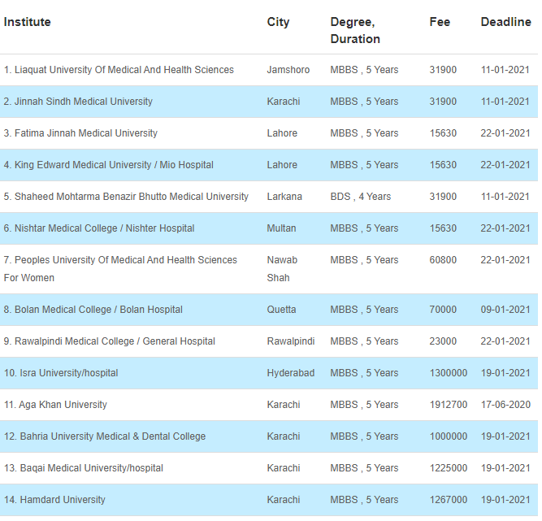Viewport: 542px width, 521px height.
Task: Open Aga Khan University entry
Action: (55, 405)
